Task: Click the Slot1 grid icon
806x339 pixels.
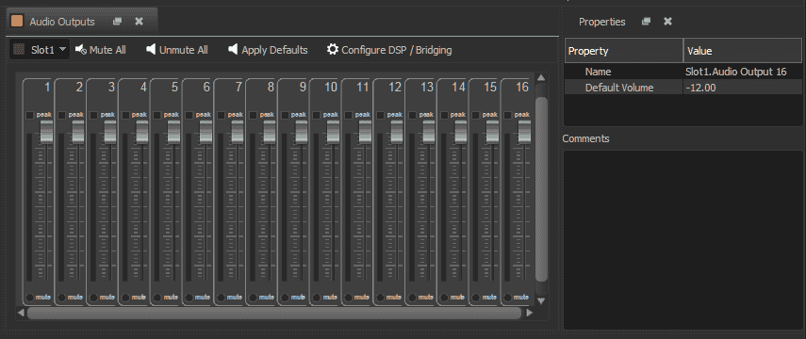Action: tap(19, 50)
